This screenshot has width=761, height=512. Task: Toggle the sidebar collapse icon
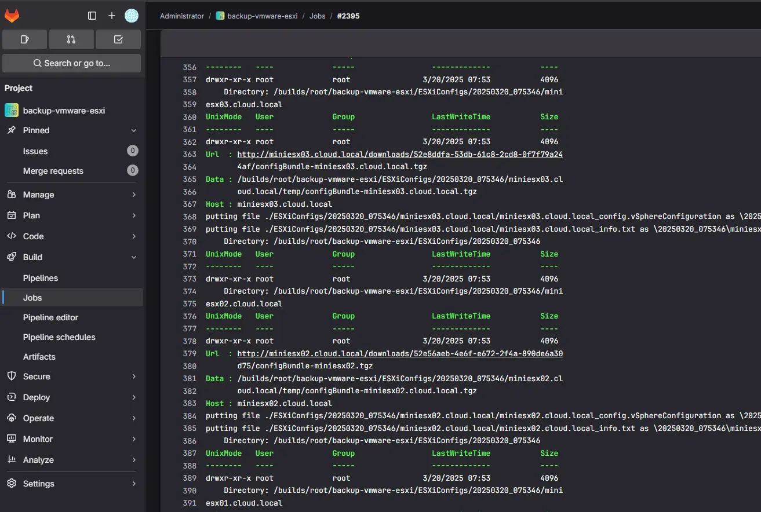92,16
